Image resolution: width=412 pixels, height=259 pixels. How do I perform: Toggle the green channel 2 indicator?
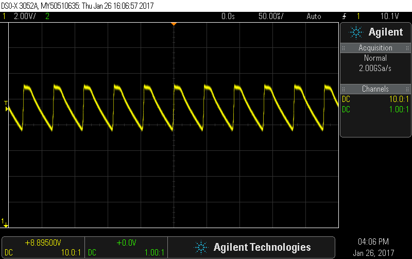click(x=47, y=16)
